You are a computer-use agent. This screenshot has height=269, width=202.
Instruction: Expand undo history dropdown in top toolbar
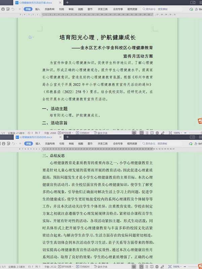[16, 9]
